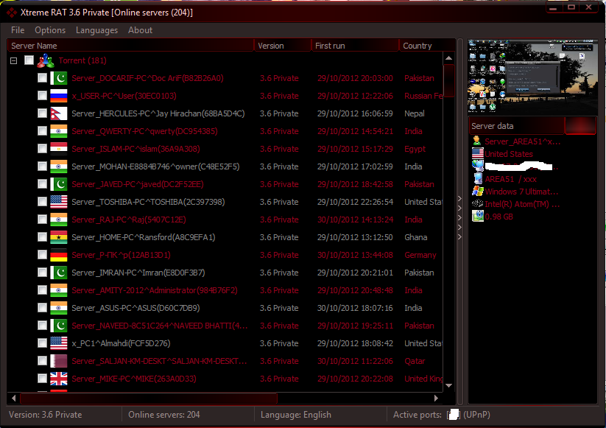606x428 pixels.
Task: Click the Pakistan flag beside Server_JAVED-PC
Action: pyautogui.click(x=59, y=184)
